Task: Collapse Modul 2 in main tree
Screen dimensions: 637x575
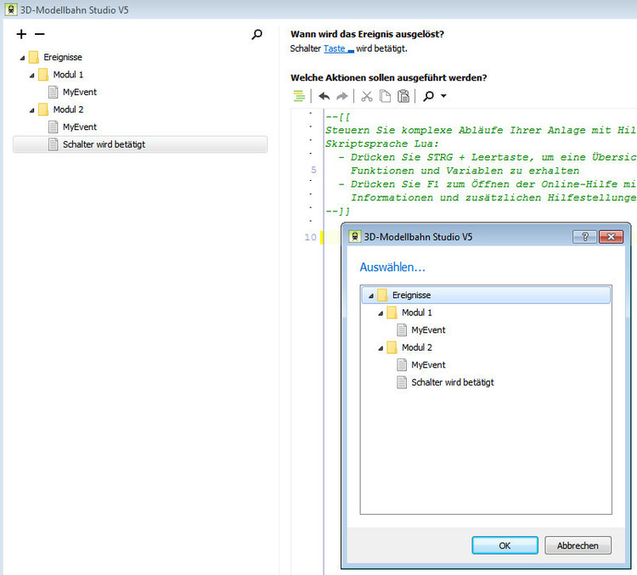Action: pyautogui.click(x=31, y=110)
